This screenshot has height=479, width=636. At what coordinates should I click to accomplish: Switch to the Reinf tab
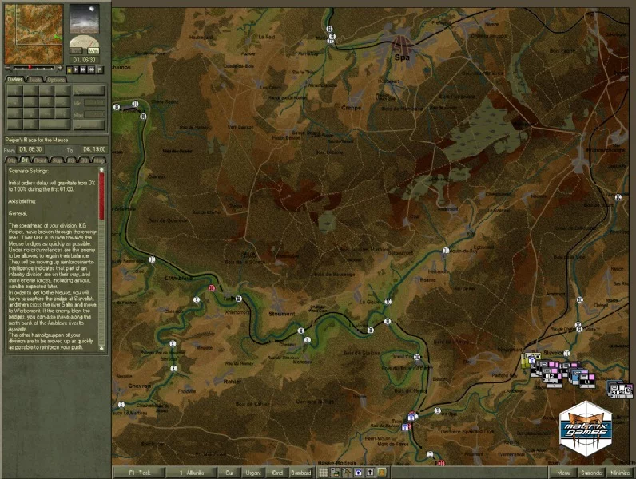40,160
